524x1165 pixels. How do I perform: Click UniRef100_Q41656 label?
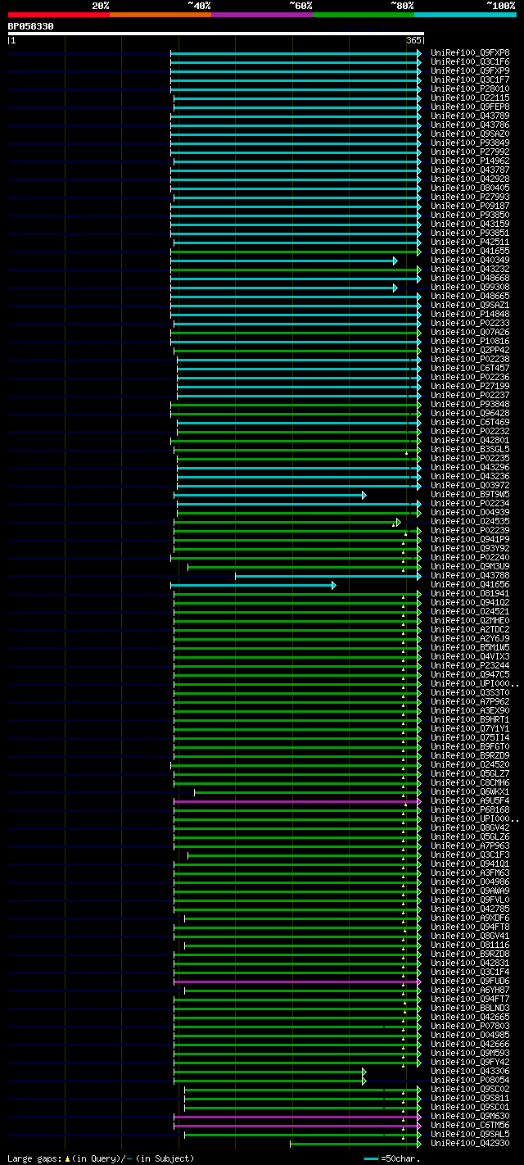click(470, 584)
